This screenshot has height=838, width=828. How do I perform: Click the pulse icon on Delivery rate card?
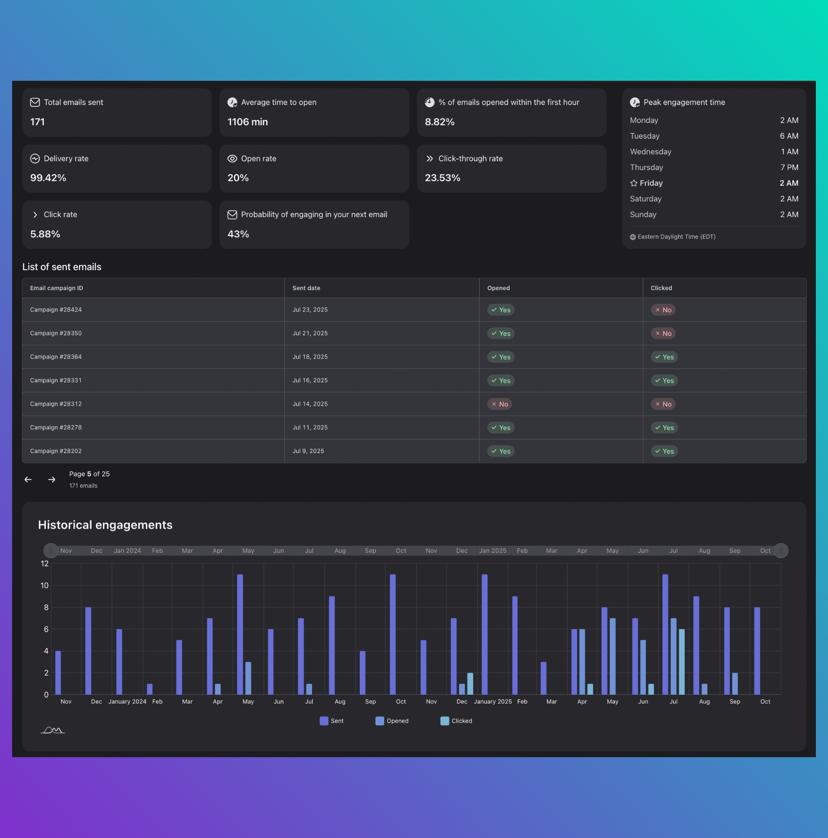coord(34,158)
